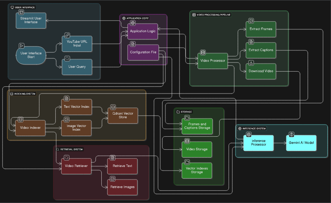Click the document icon on Extract Captions node
This screenshot has width=331, height=203.
click(251, 42)
